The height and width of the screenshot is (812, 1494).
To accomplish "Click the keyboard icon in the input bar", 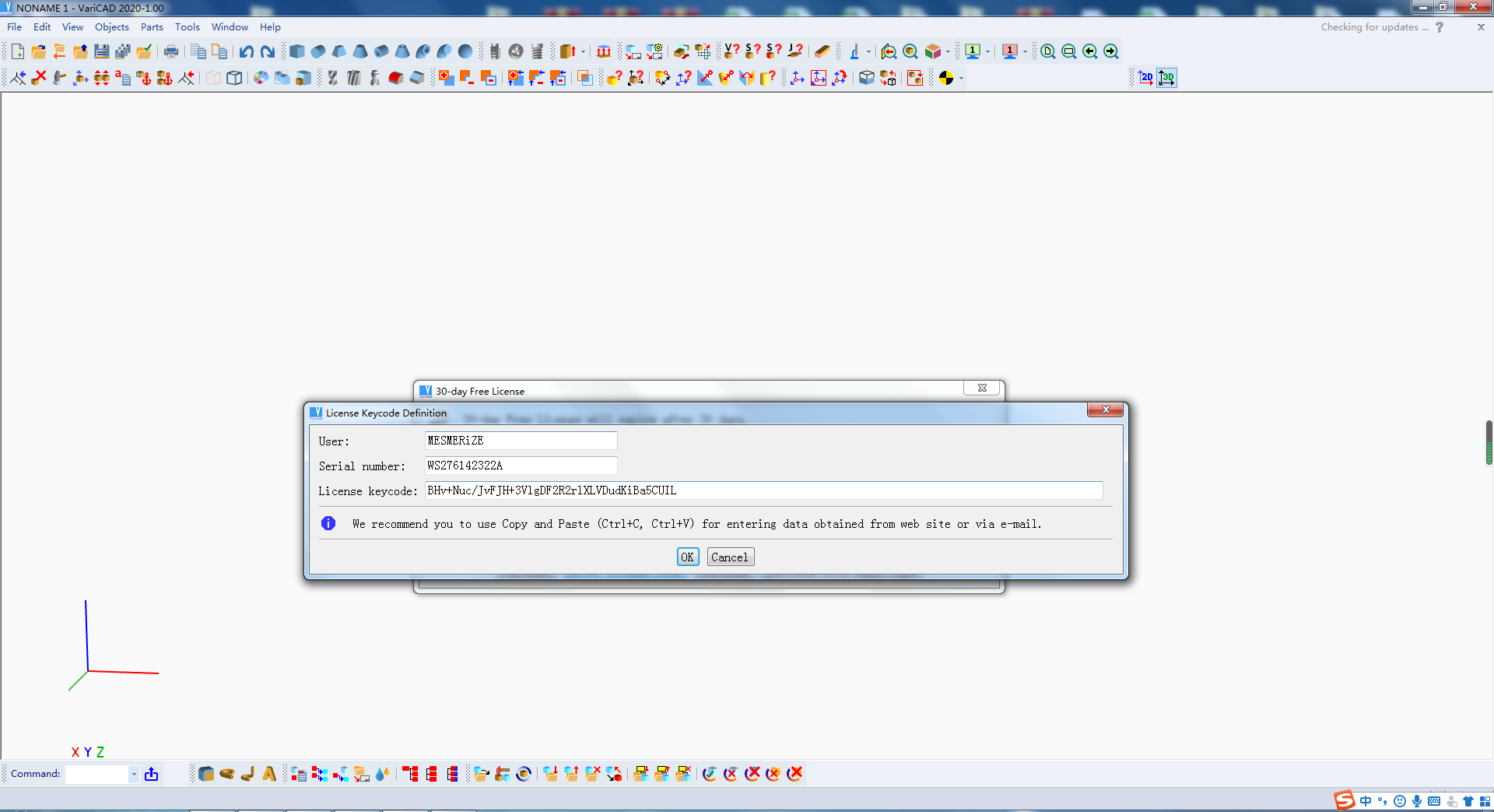I will 1434,801.
